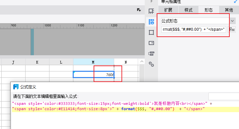Click the 1000 mark on ruler
This screenshot has height=129, width=239.
pos(47,25)
